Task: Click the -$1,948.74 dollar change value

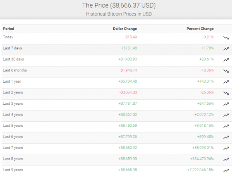Action: pos(128,70)
